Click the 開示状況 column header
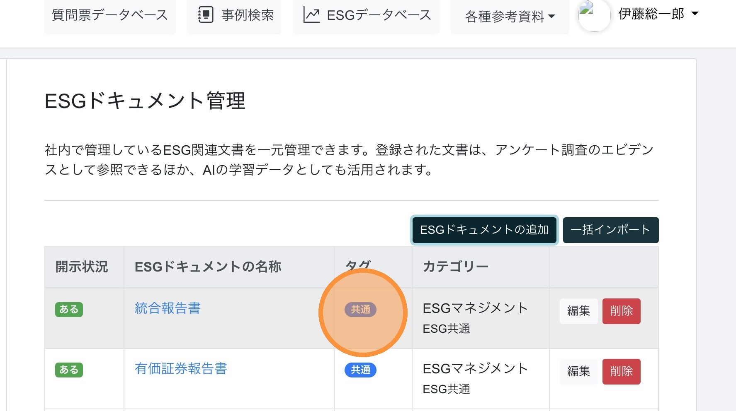Image resolution: width=736 pixels, height=411 pixels. point(82,267)
